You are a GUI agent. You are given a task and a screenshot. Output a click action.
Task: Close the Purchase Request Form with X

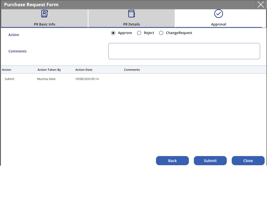(x=261, y=5)
